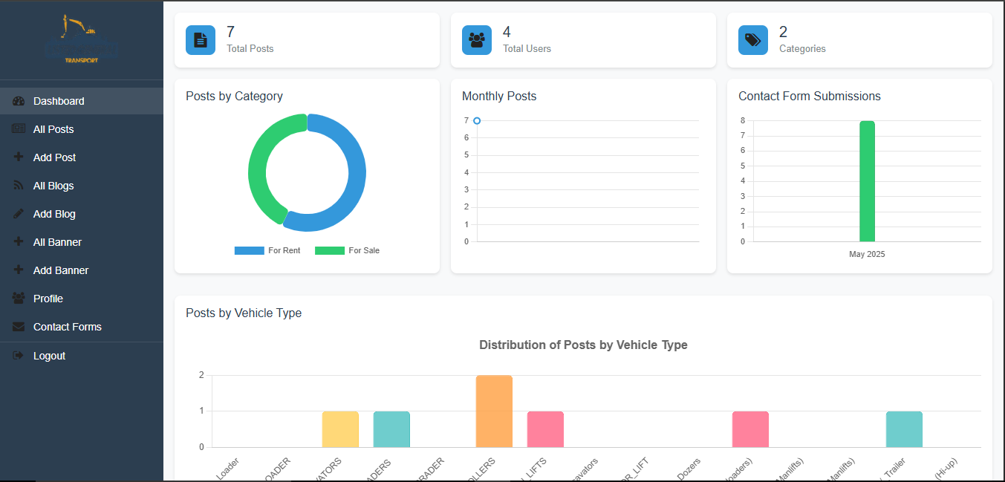Log out using the Logout link
The image size is (1005, 482).
click(82, 356)
